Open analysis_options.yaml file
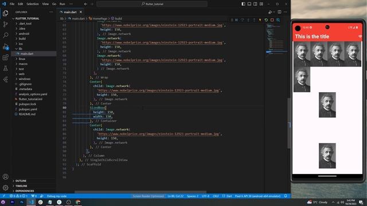 pos(33,94)
